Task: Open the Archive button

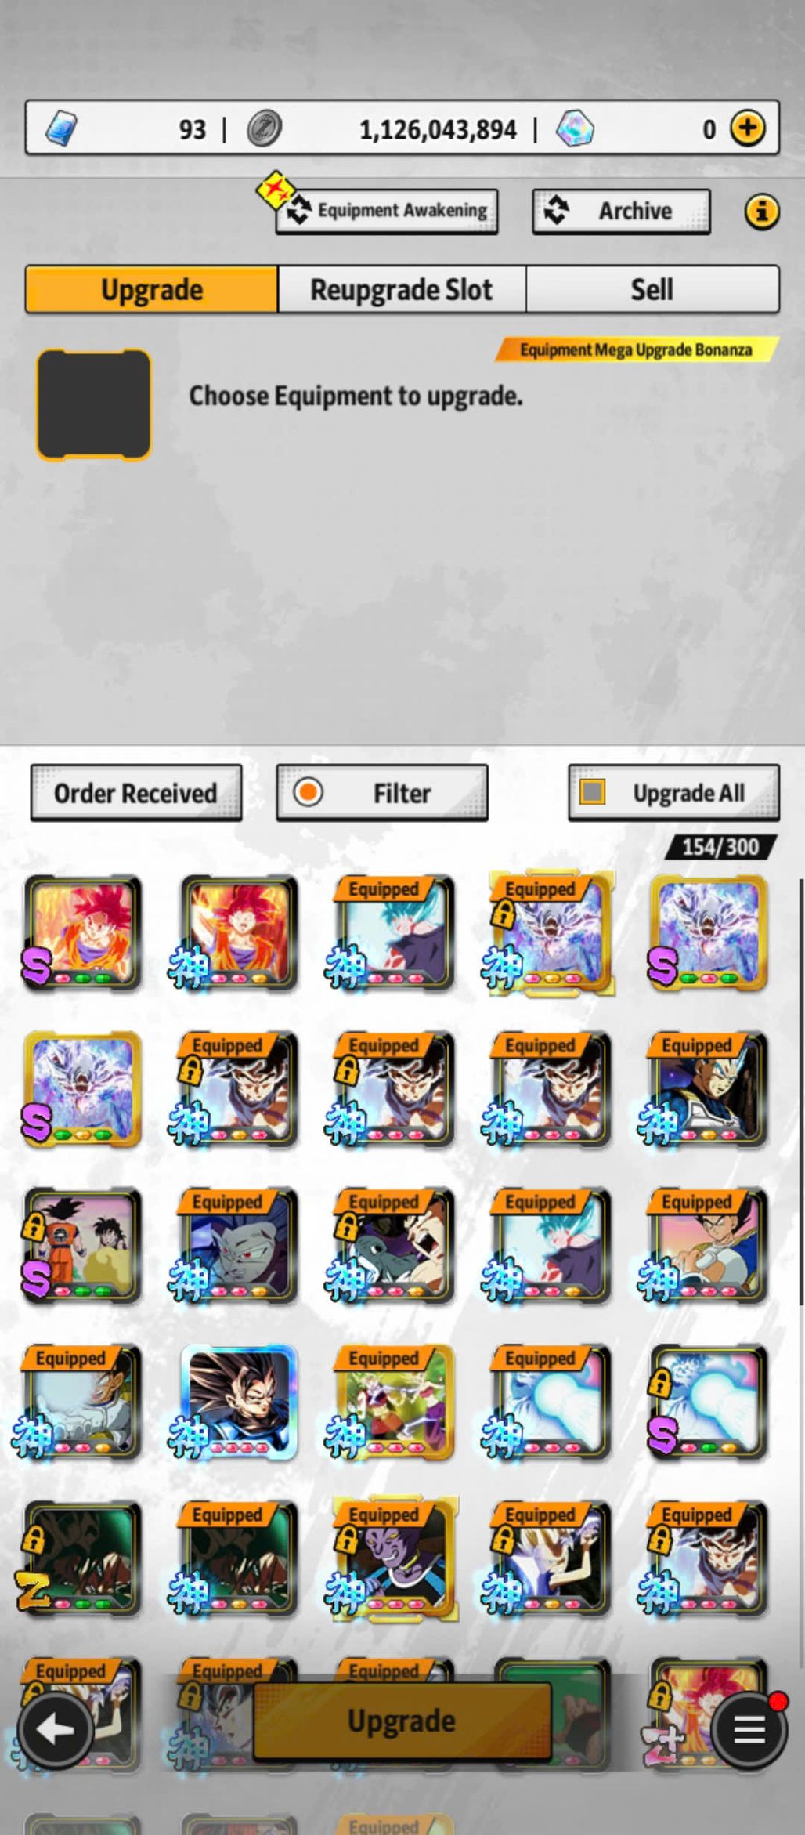Action: pyautogui.click(x=622, y=211)
